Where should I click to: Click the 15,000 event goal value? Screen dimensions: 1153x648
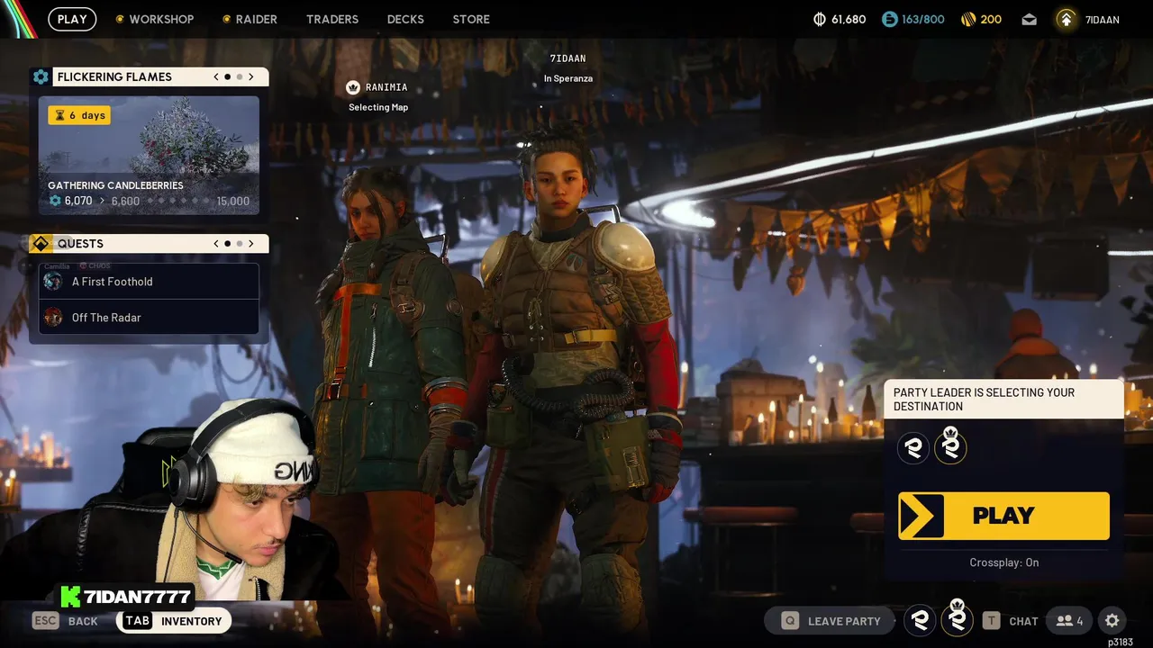click(x=233, y=201)
